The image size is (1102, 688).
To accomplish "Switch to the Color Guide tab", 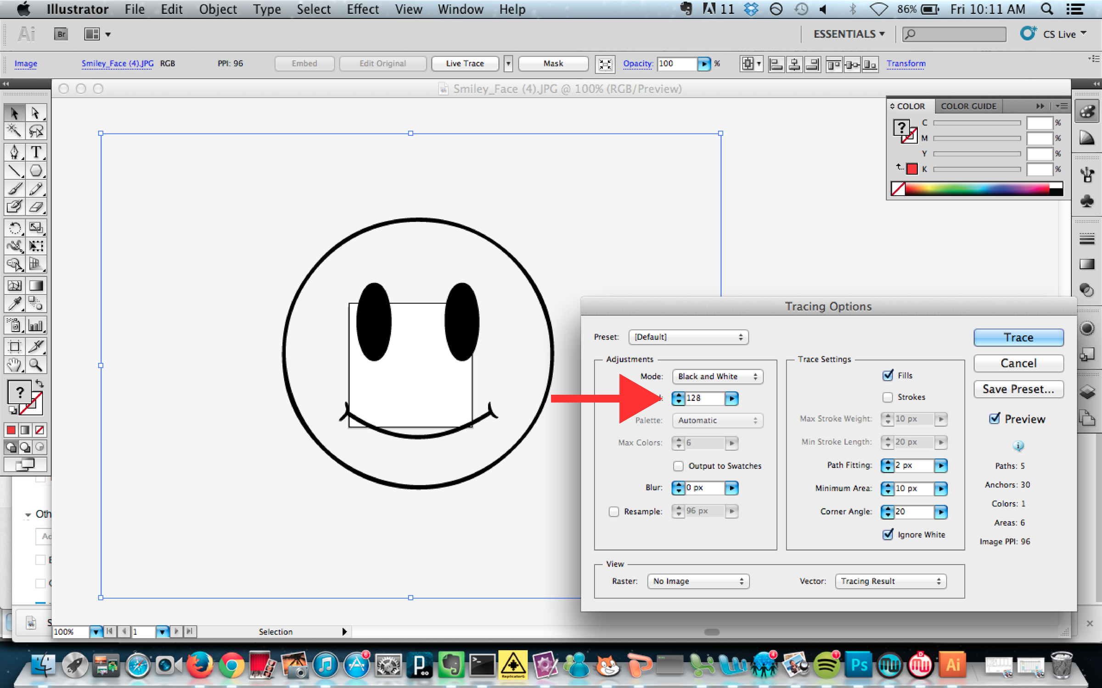I will tap(968, 106).
